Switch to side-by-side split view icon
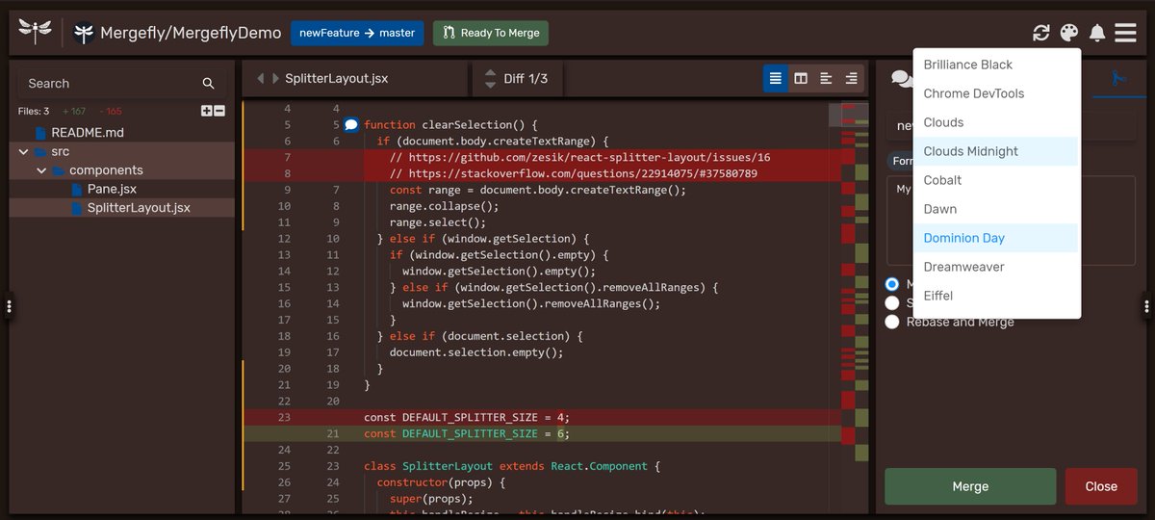 pyautogui.click(x=801, y=78)
